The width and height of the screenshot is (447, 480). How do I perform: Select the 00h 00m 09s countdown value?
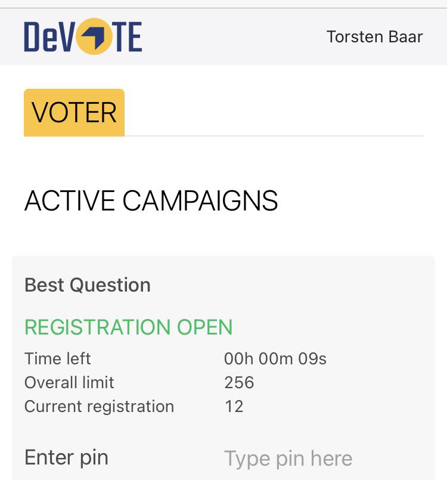click(275, 358)
